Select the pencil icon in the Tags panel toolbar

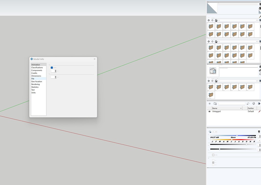tap(248, 103)
